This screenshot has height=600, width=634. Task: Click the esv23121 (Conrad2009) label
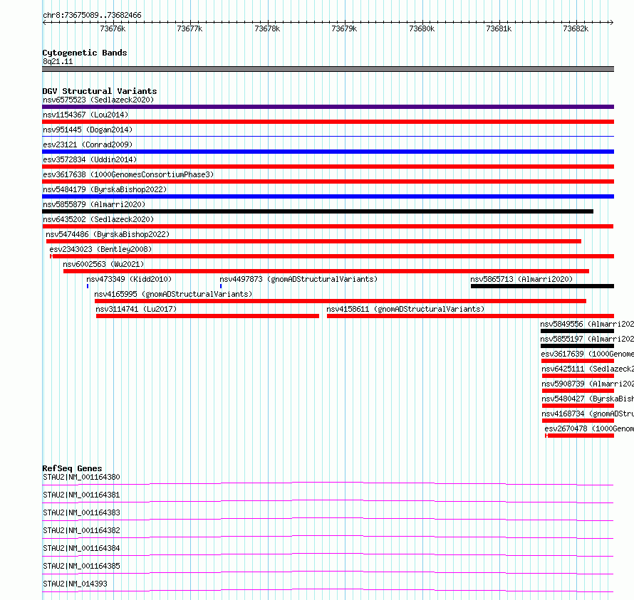[88, 144]
